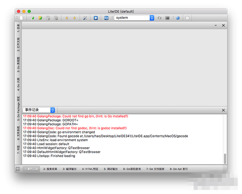The height and width of the screenshot is (194, 242).
Task: Switch to bottom tab 5: 调试输出
Action: pos(111,169)
